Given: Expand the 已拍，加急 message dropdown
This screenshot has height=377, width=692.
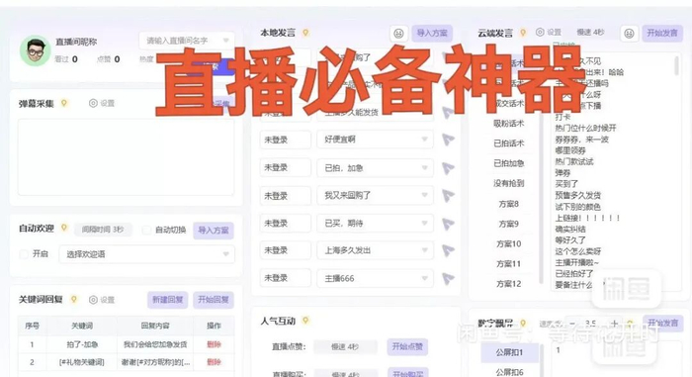Looking at the screenshot, I should [375, 168].
